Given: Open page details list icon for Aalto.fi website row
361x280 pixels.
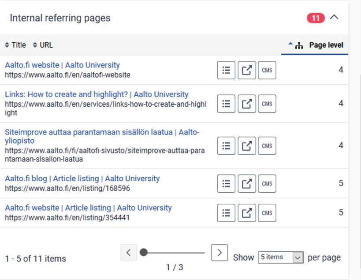Looking at the screenshot, I should (x=226, y=70).
